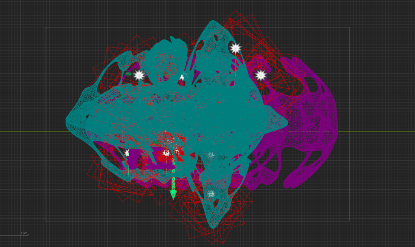Click the 10m scale indicator label

24,233
